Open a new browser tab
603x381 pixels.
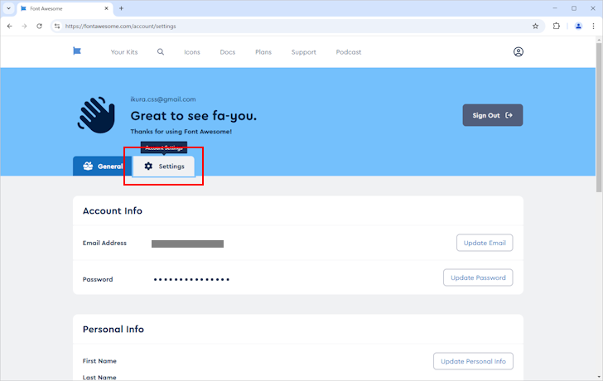[x=122, y=8]
